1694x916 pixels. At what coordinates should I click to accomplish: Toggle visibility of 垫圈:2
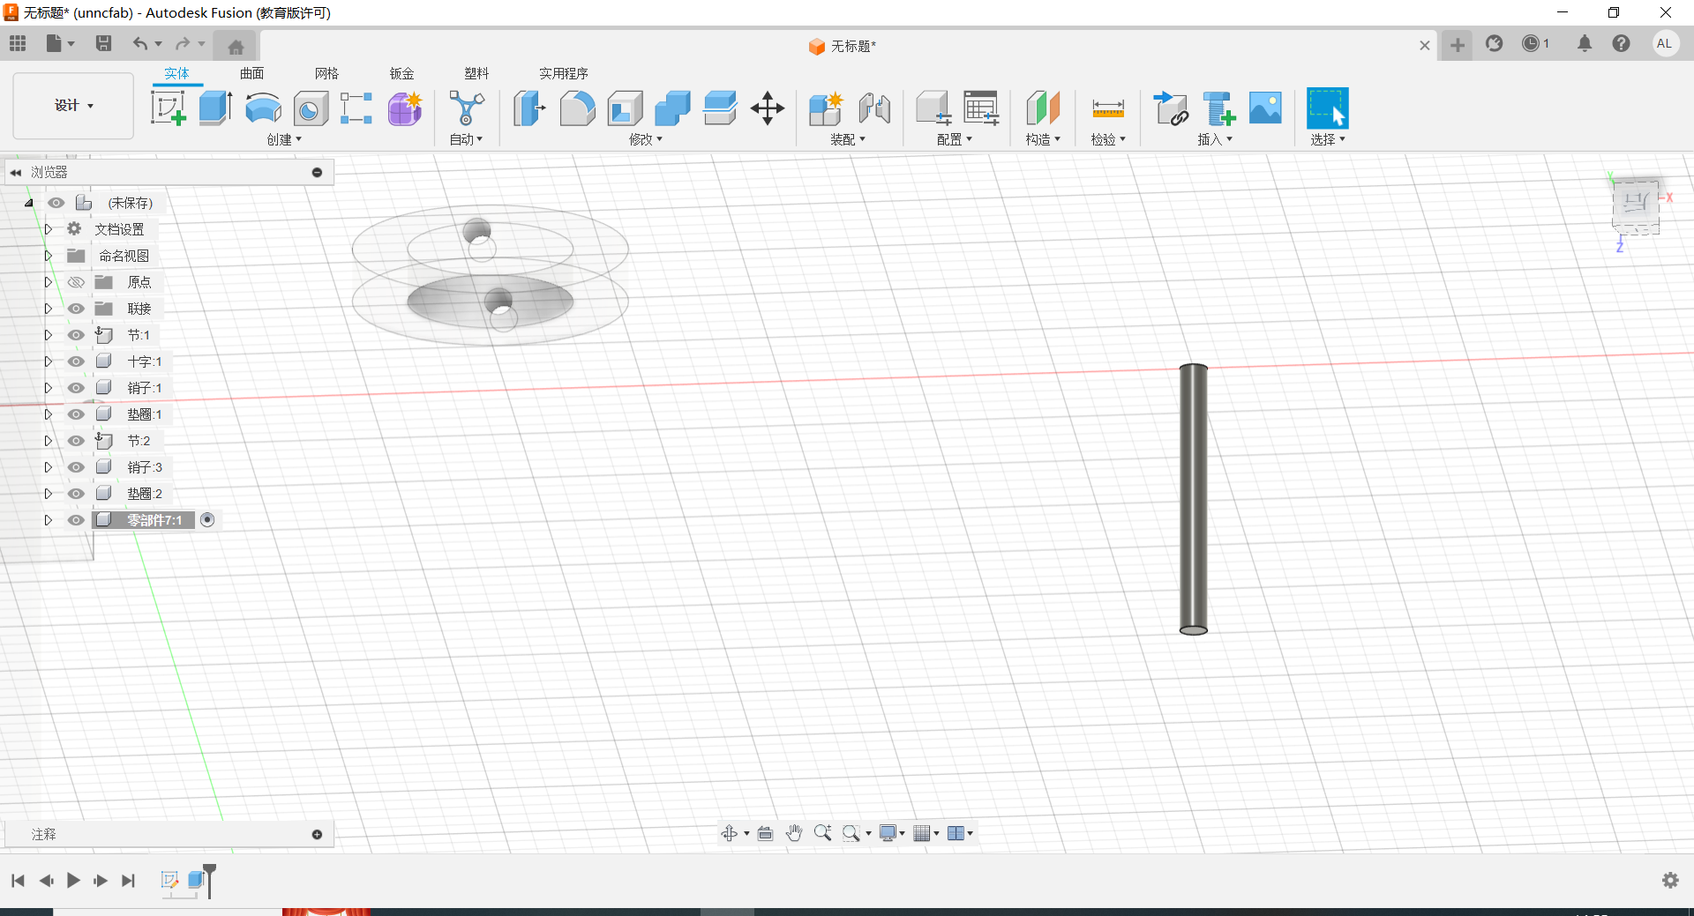pyautogui.click(x=77, y=494)
